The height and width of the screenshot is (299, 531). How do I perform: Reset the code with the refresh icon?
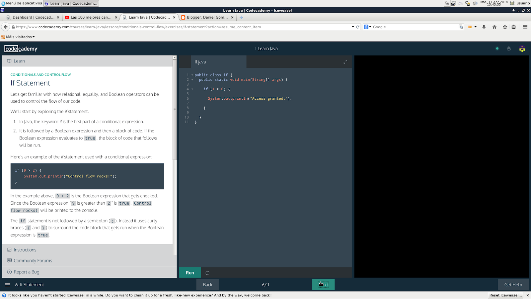pos(207,272)
